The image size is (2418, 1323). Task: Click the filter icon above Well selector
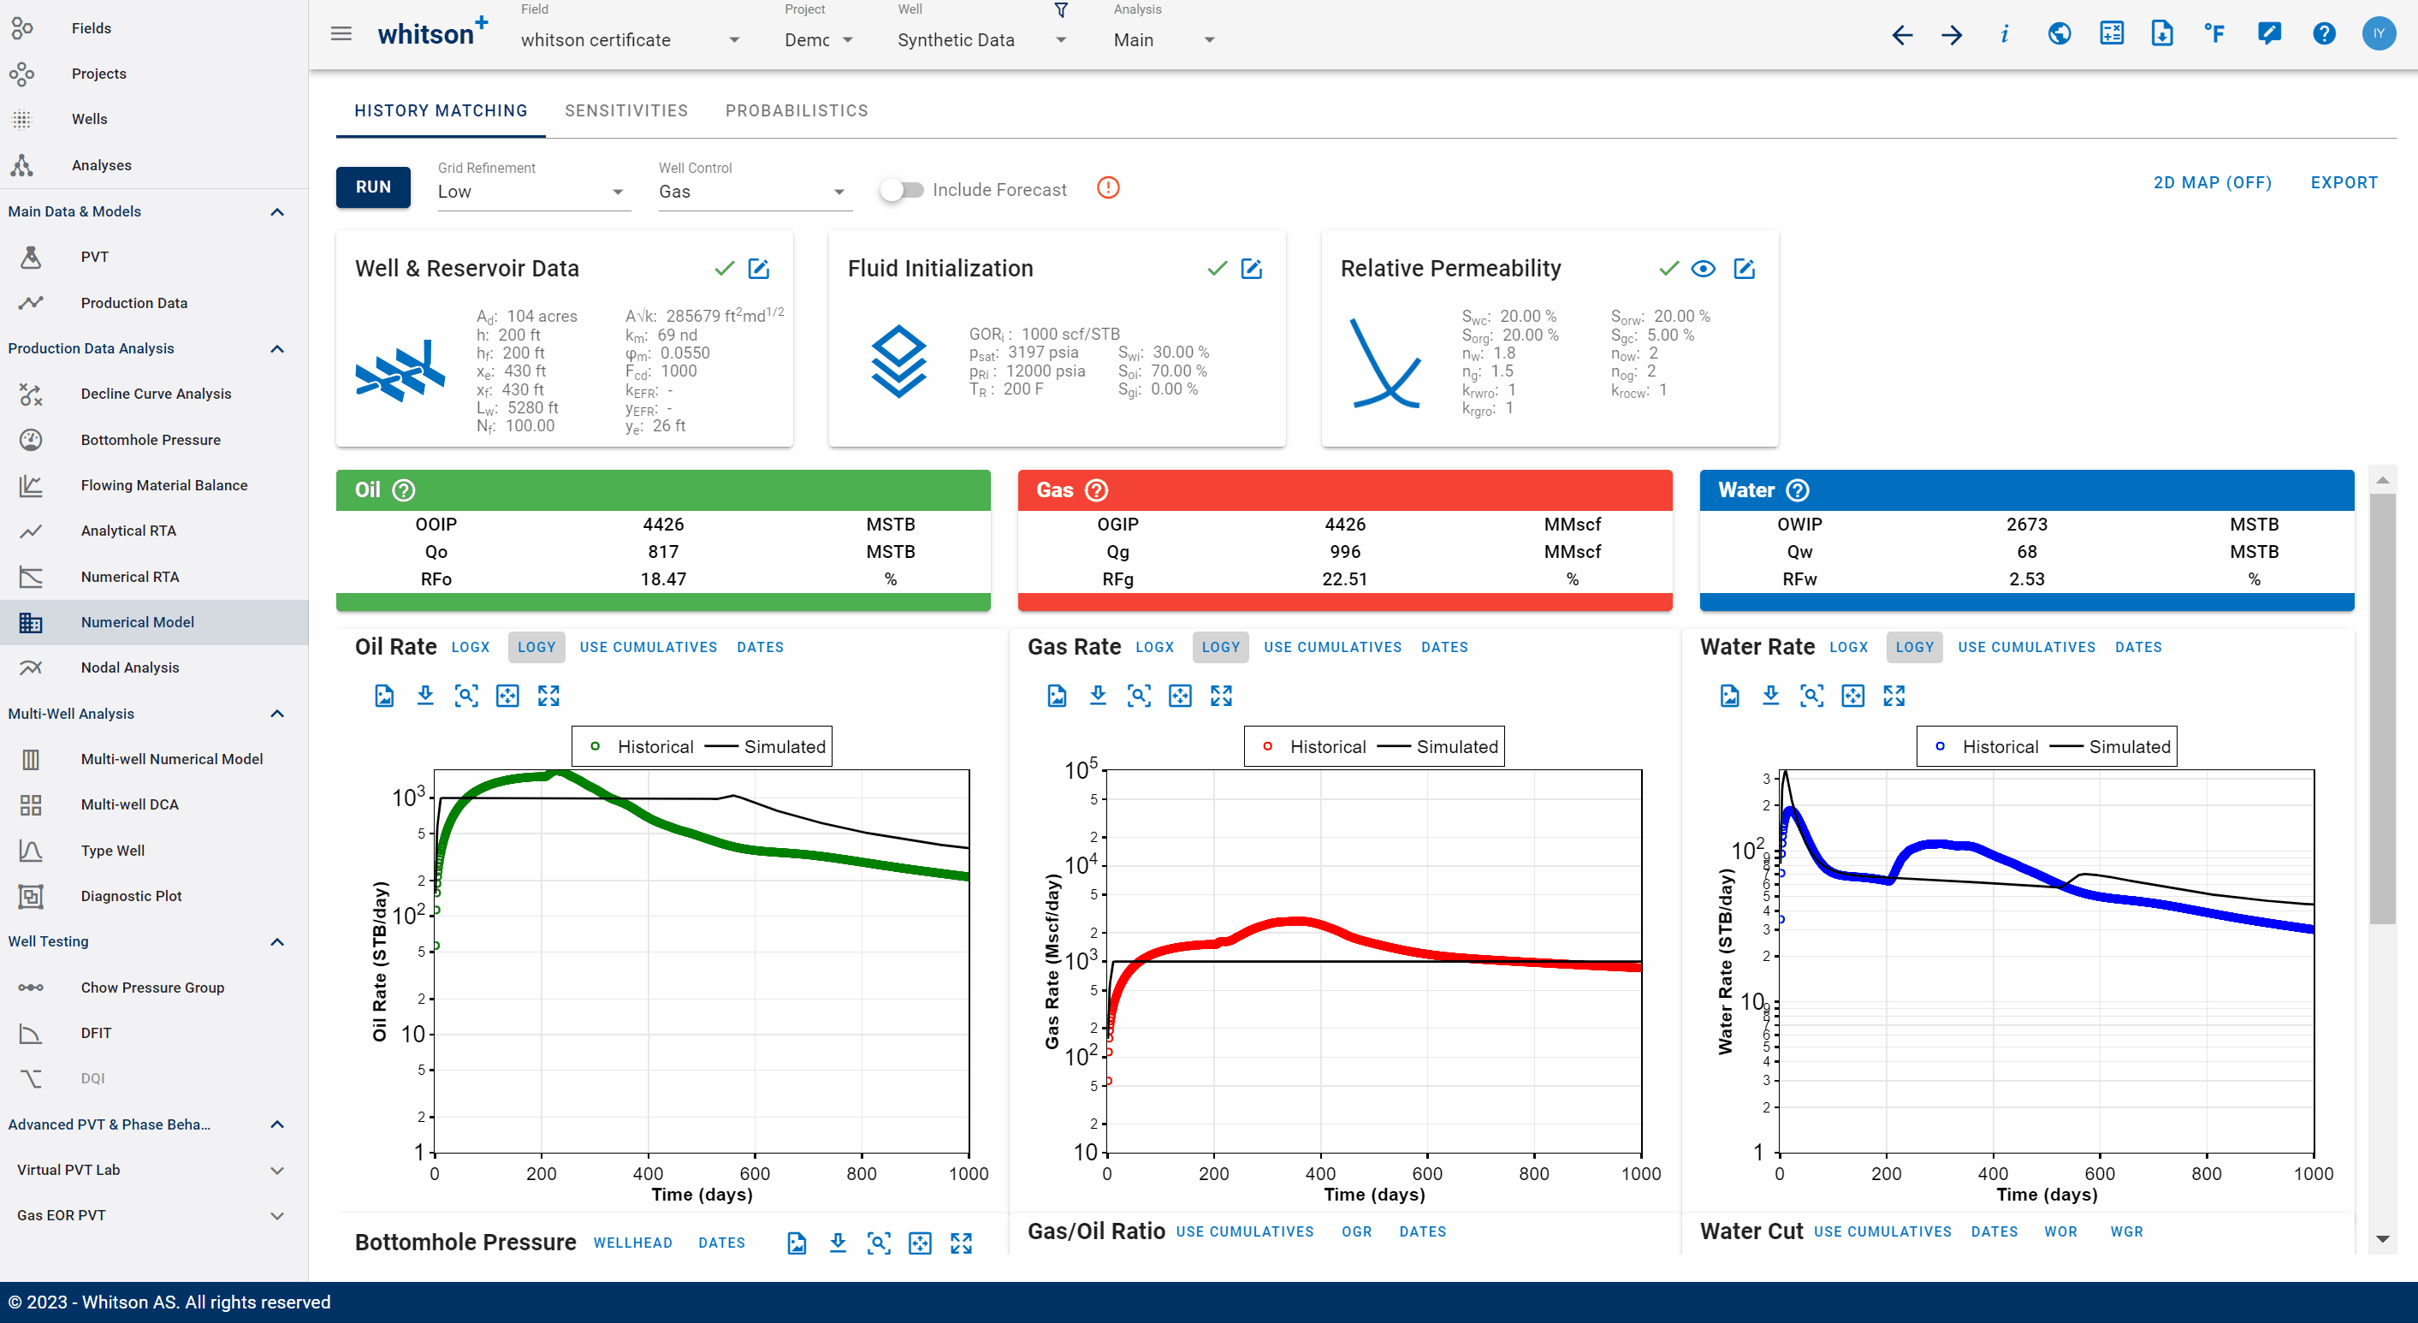point(1061,10)
